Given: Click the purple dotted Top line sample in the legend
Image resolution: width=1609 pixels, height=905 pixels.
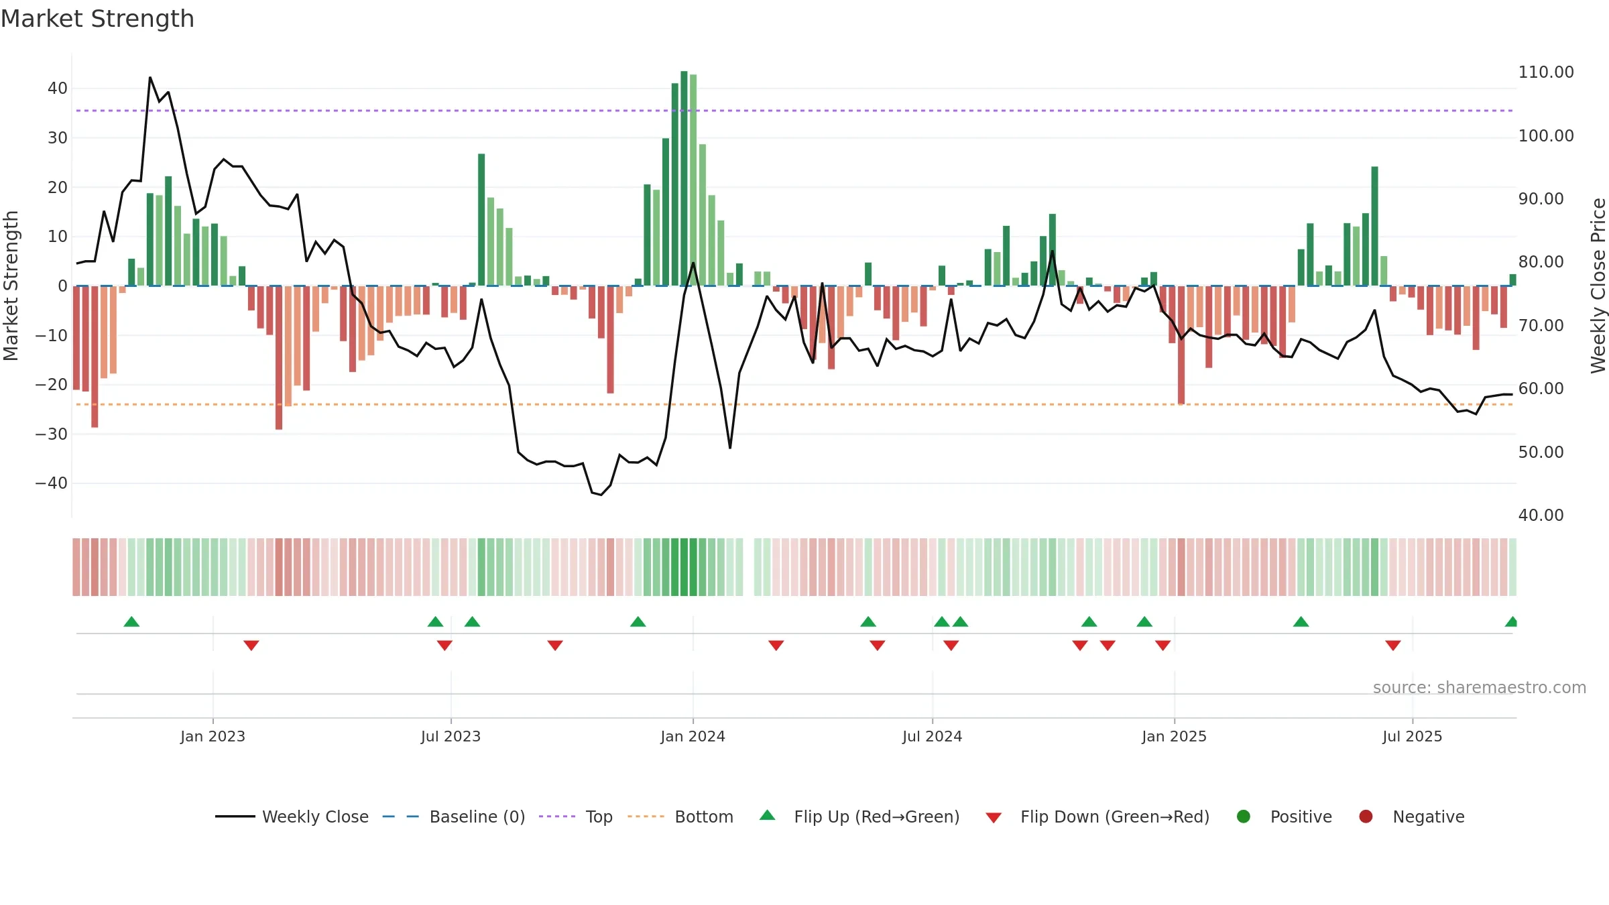Looking at the screenshot, I should click(x=557, y=817).
